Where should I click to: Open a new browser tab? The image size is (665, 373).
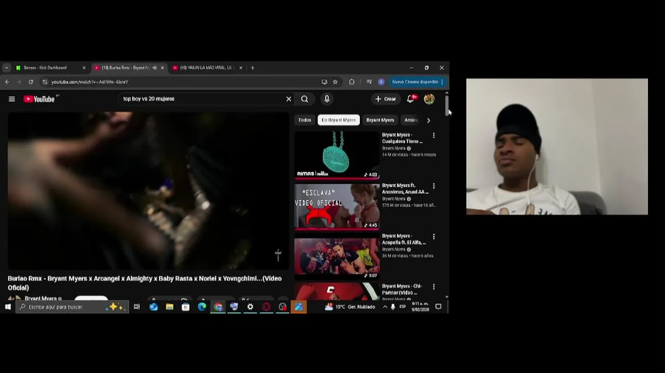pos(252,68)
